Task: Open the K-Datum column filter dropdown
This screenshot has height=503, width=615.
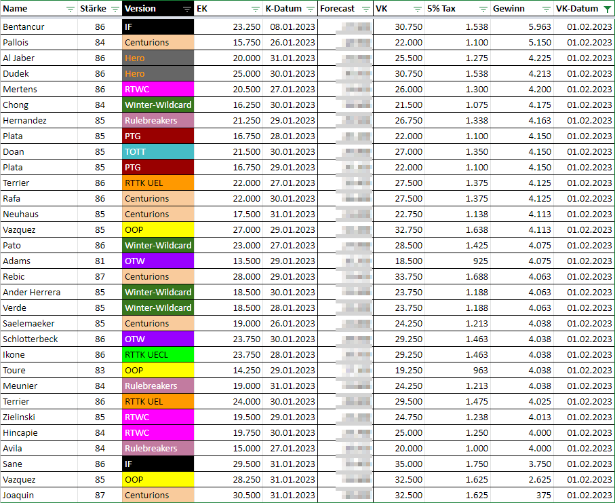Action: pyautogui.click(x=311, y=9)
